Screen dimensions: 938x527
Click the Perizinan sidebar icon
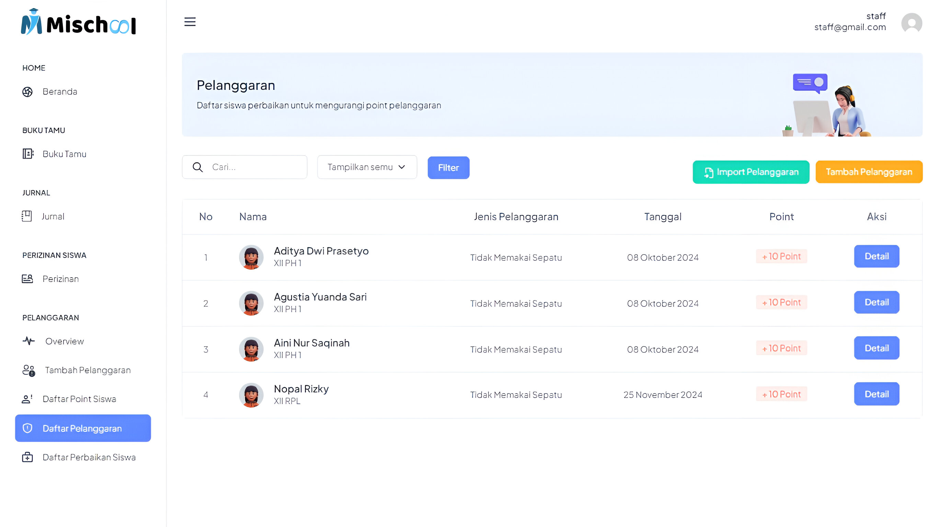(x=27, y=279)
